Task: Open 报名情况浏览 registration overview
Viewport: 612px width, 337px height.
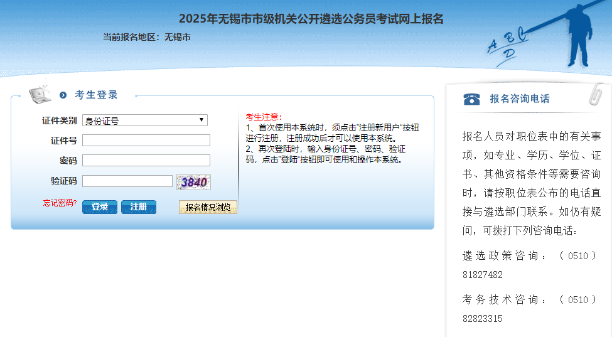Action: click(208, 207)
